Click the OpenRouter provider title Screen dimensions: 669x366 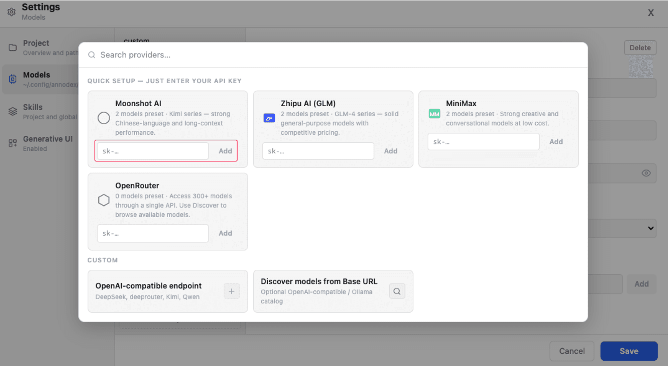click(x=137, y=186)
